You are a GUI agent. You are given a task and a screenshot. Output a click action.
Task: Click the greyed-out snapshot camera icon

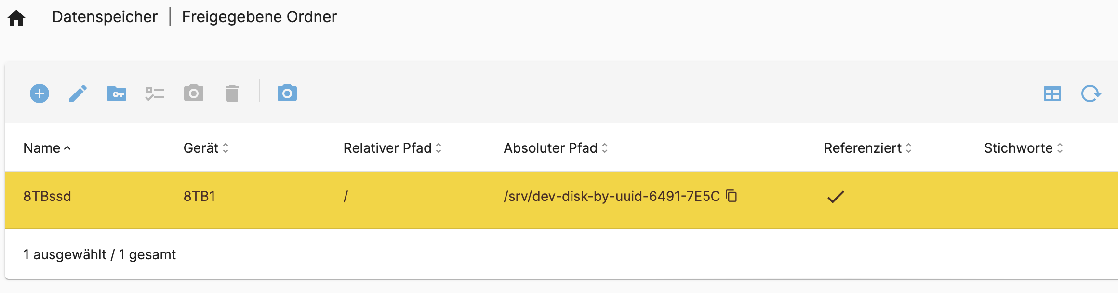194,93
